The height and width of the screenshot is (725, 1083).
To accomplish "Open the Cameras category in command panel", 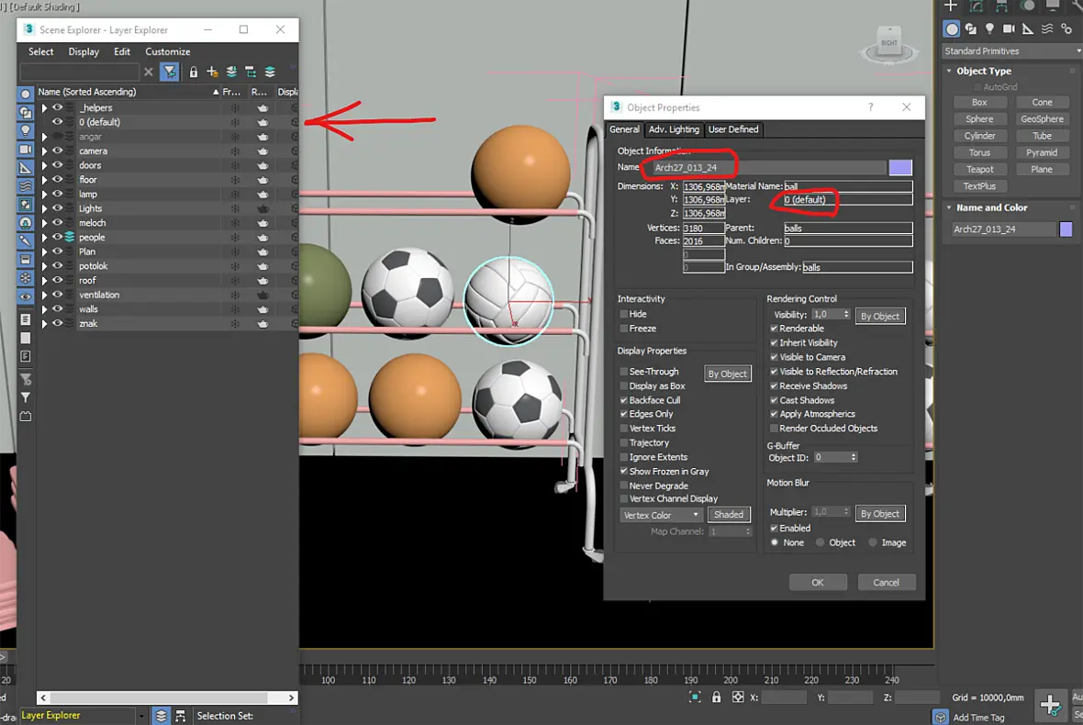I will (1009, 29).
